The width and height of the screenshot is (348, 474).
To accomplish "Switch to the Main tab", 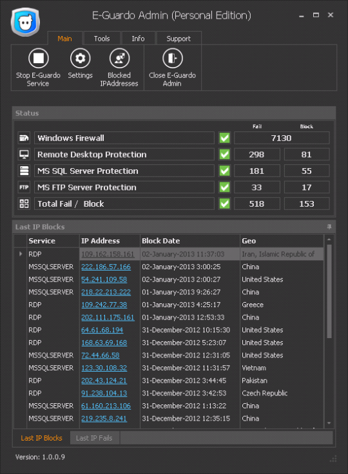I will 64,39.
